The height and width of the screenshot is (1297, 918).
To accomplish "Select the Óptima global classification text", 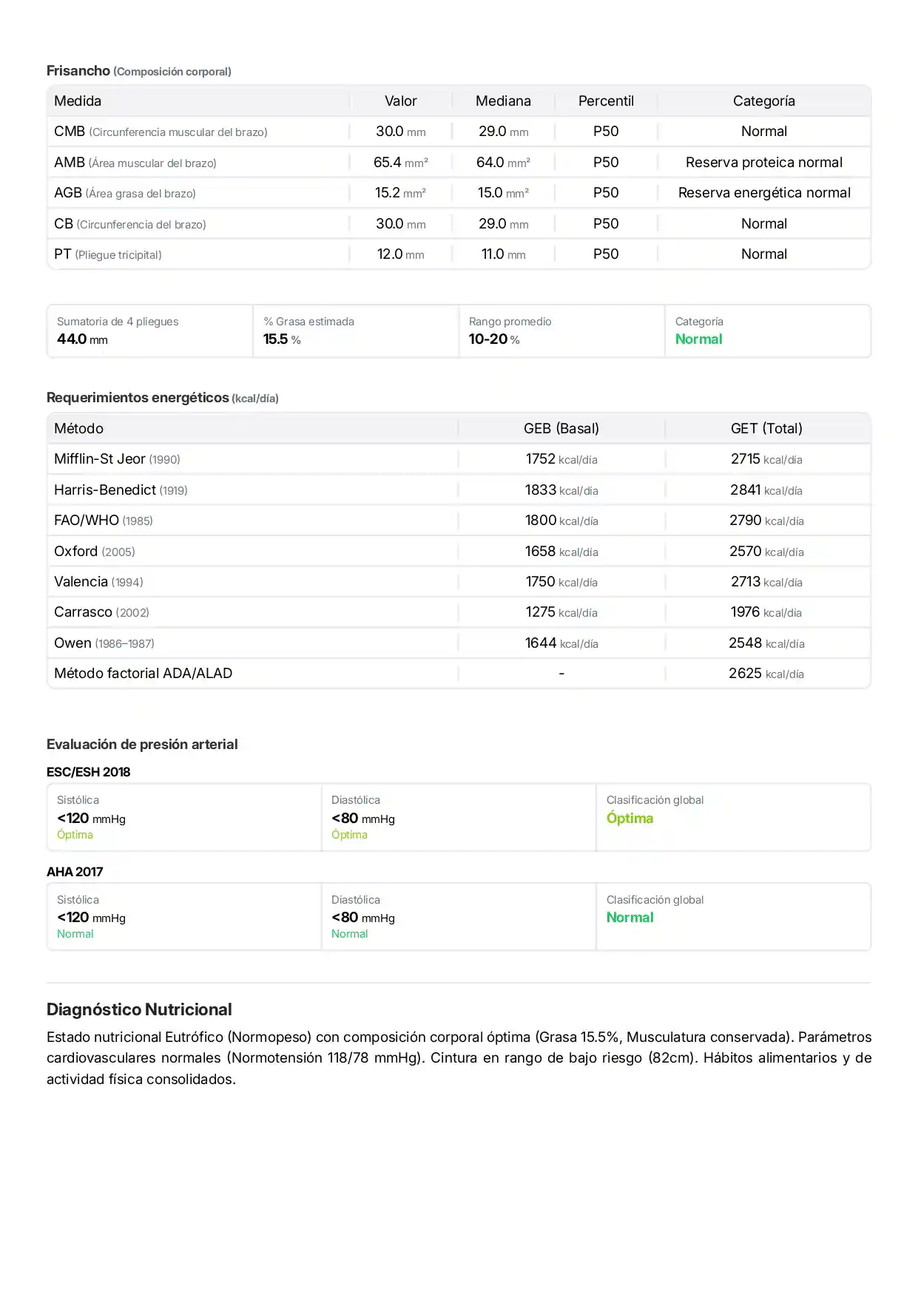I will coord(630,819).
